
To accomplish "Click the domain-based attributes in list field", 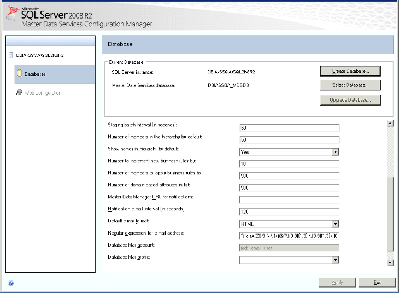I will pyautogui.click(x=289, y=187).
